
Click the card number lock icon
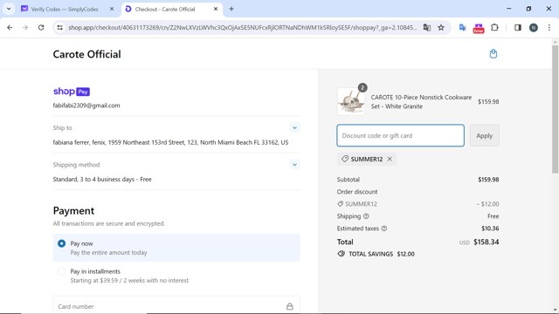(x=290, y=306)
